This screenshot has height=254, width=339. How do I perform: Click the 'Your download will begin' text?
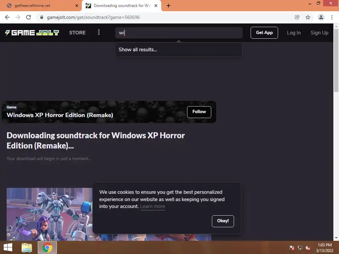[49, 158]
